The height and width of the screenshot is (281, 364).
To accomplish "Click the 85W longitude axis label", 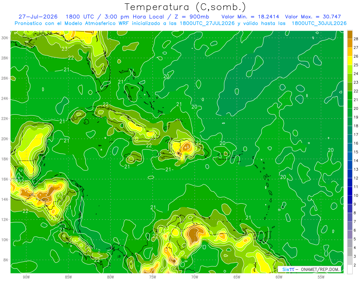I will click(x=68, y=277).
